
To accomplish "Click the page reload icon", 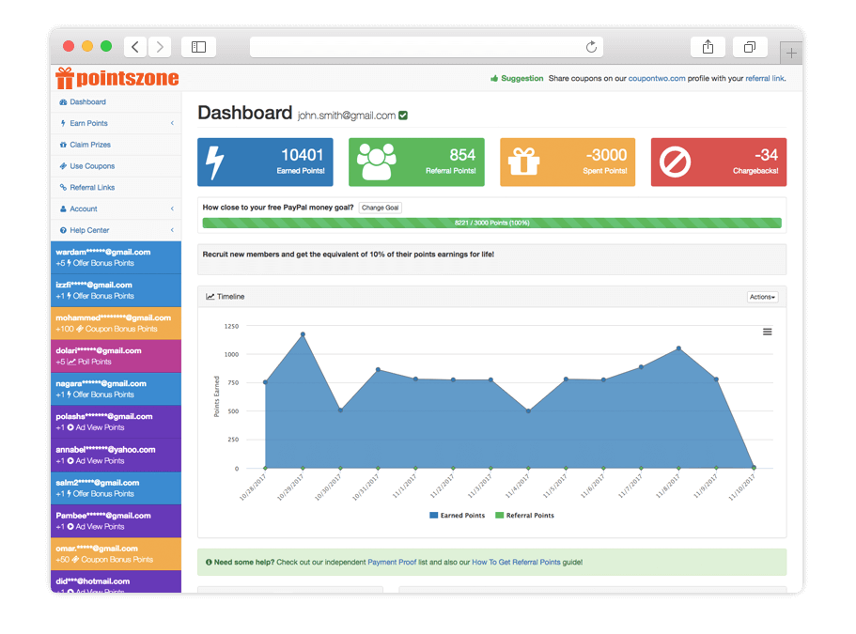I will 591,47.
